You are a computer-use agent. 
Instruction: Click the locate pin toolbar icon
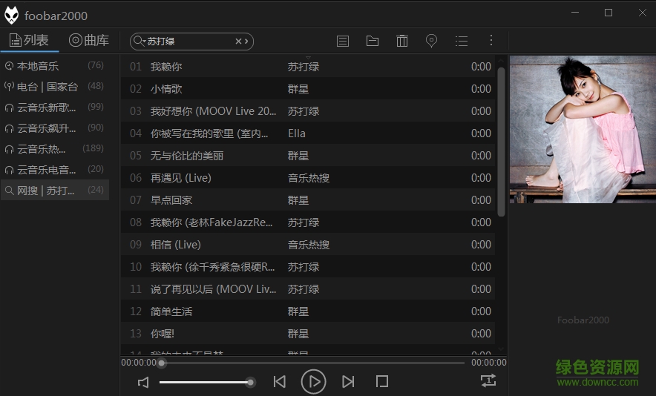click(x=431, y=41)
